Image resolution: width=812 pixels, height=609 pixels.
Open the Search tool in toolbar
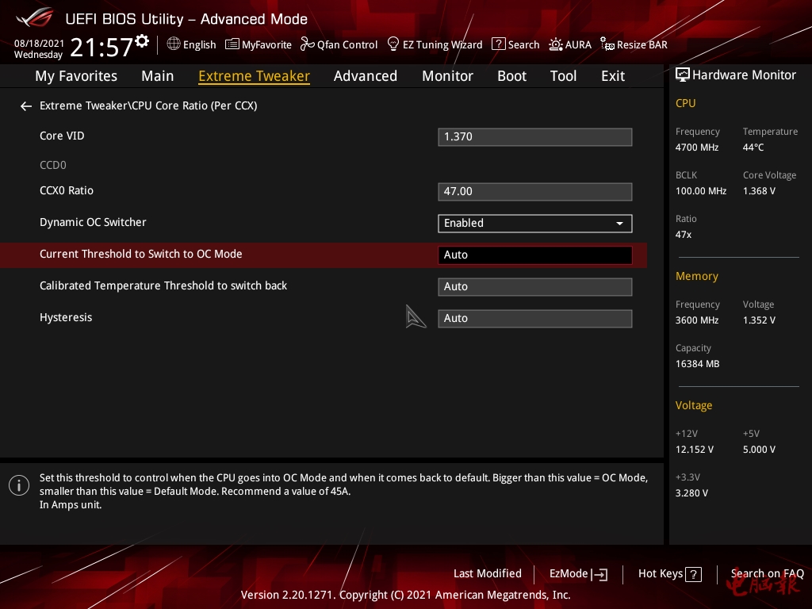[515, 44]
